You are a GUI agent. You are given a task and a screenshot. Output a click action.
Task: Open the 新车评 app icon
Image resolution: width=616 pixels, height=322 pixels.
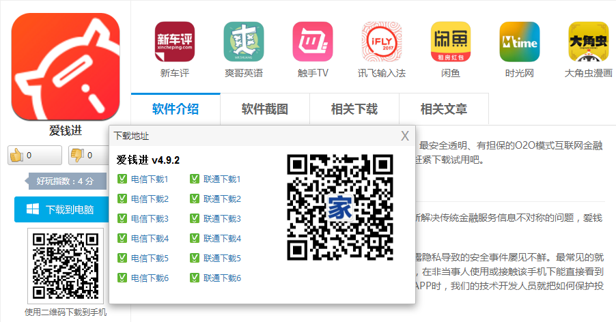coord(174,42)
